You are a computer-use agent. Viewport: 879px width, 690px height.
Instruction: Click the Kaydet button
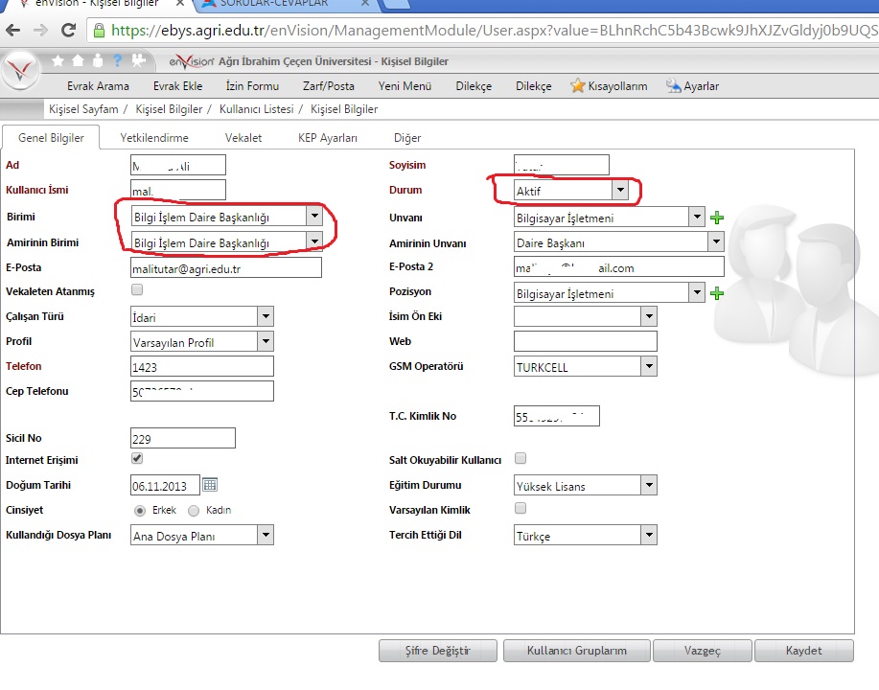803,651
